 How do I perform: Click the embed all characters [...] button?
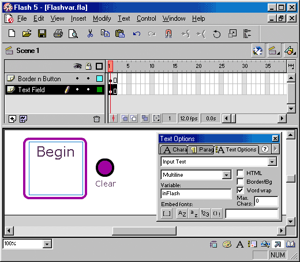pos(167,214)
